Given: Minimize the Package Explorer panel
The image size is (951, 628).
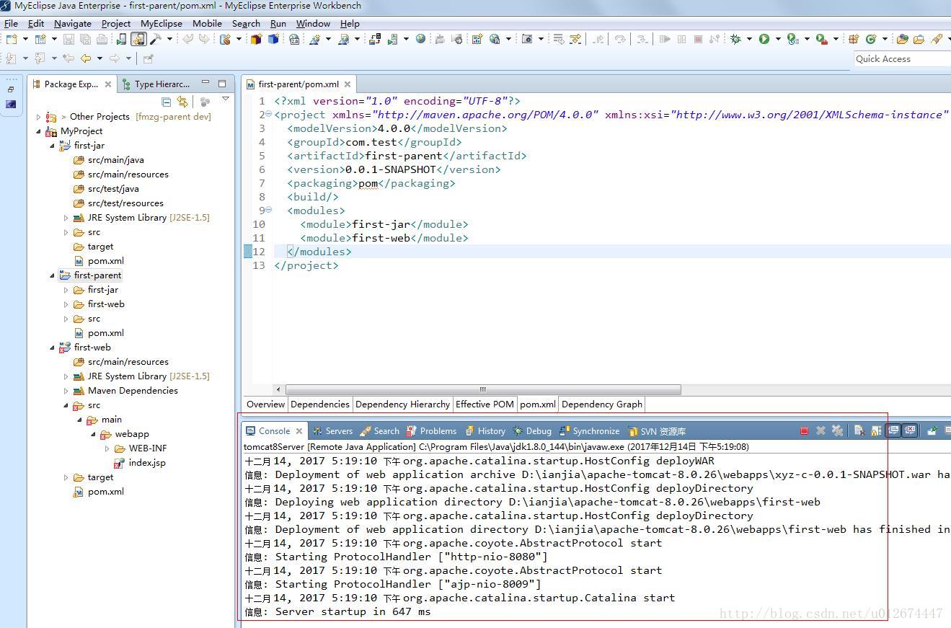Looking at the screenshot, I should coord(205,83).
